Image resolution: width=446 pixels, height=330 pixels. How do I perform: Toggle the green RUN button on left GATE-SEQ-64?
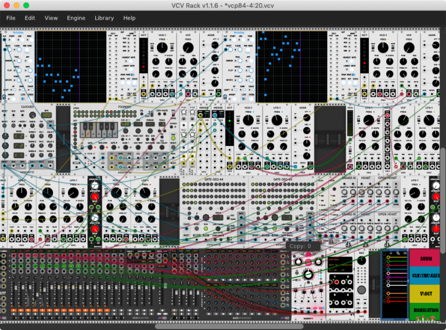pyautogui.click(x=206, y=229)
